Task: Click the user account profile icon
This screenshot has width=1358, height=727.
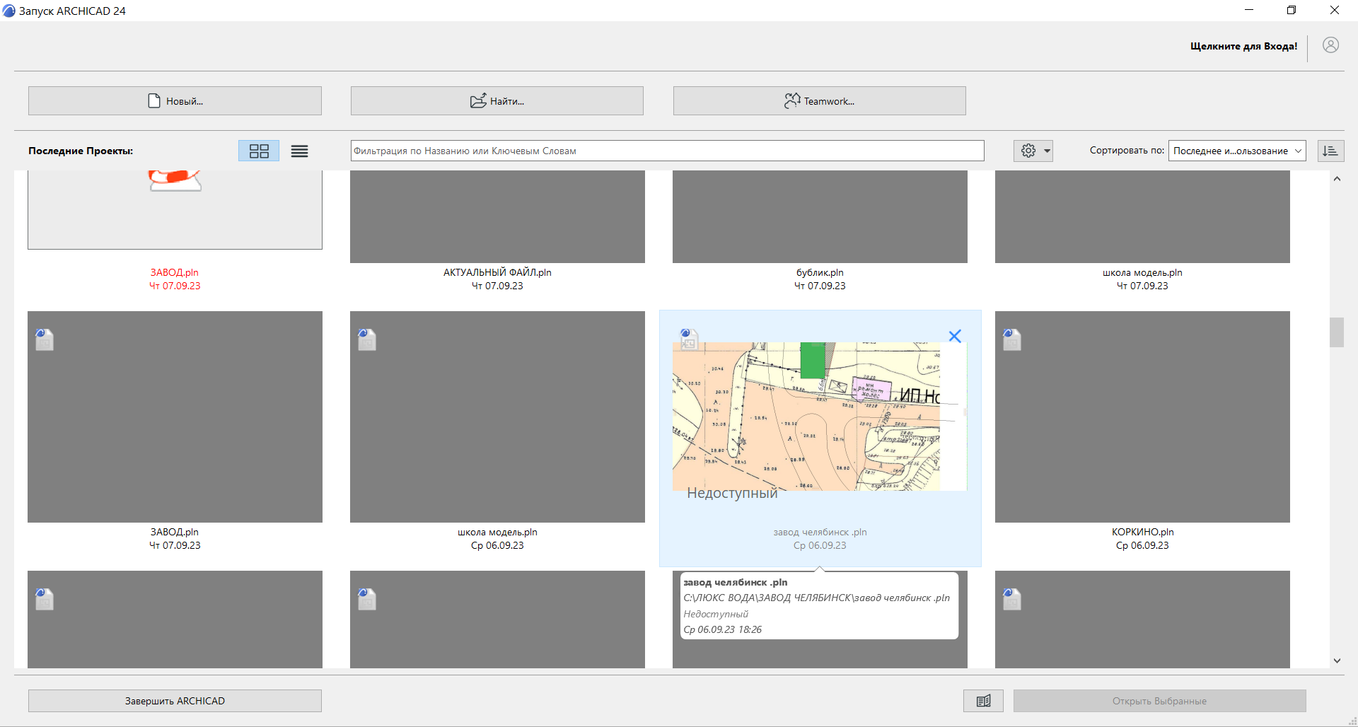Action: click(x=1330, y=45)
